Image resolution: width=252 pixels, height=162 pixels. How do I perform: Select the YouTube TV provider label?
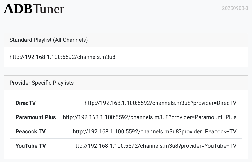[31, 146]
